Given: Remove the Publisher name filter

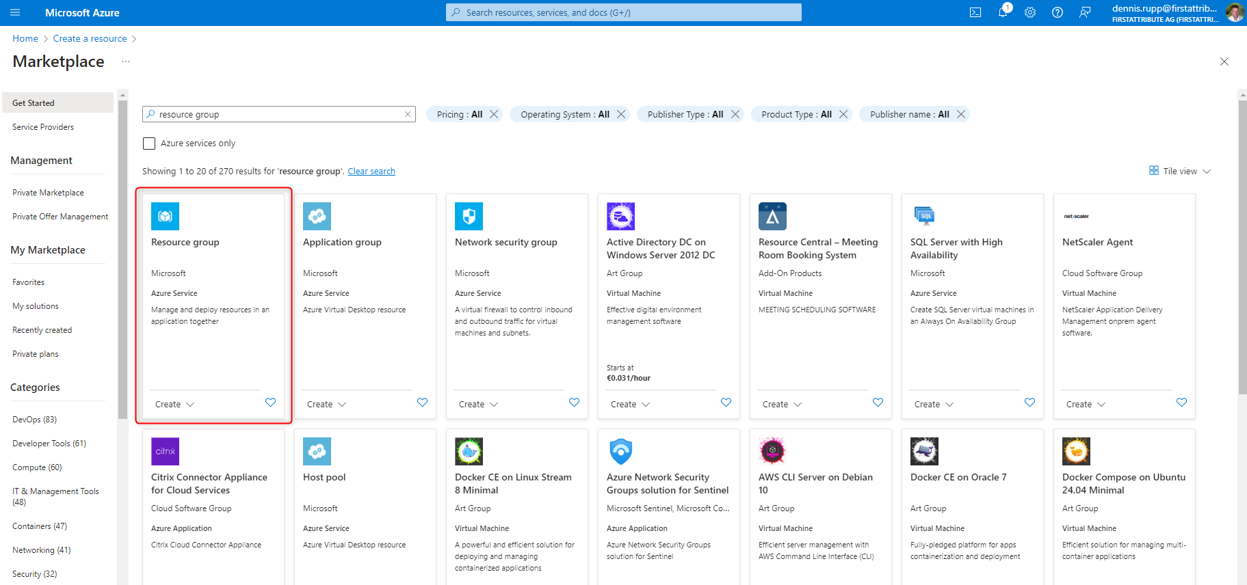Looking at the screenshot, I should (961, 114).
